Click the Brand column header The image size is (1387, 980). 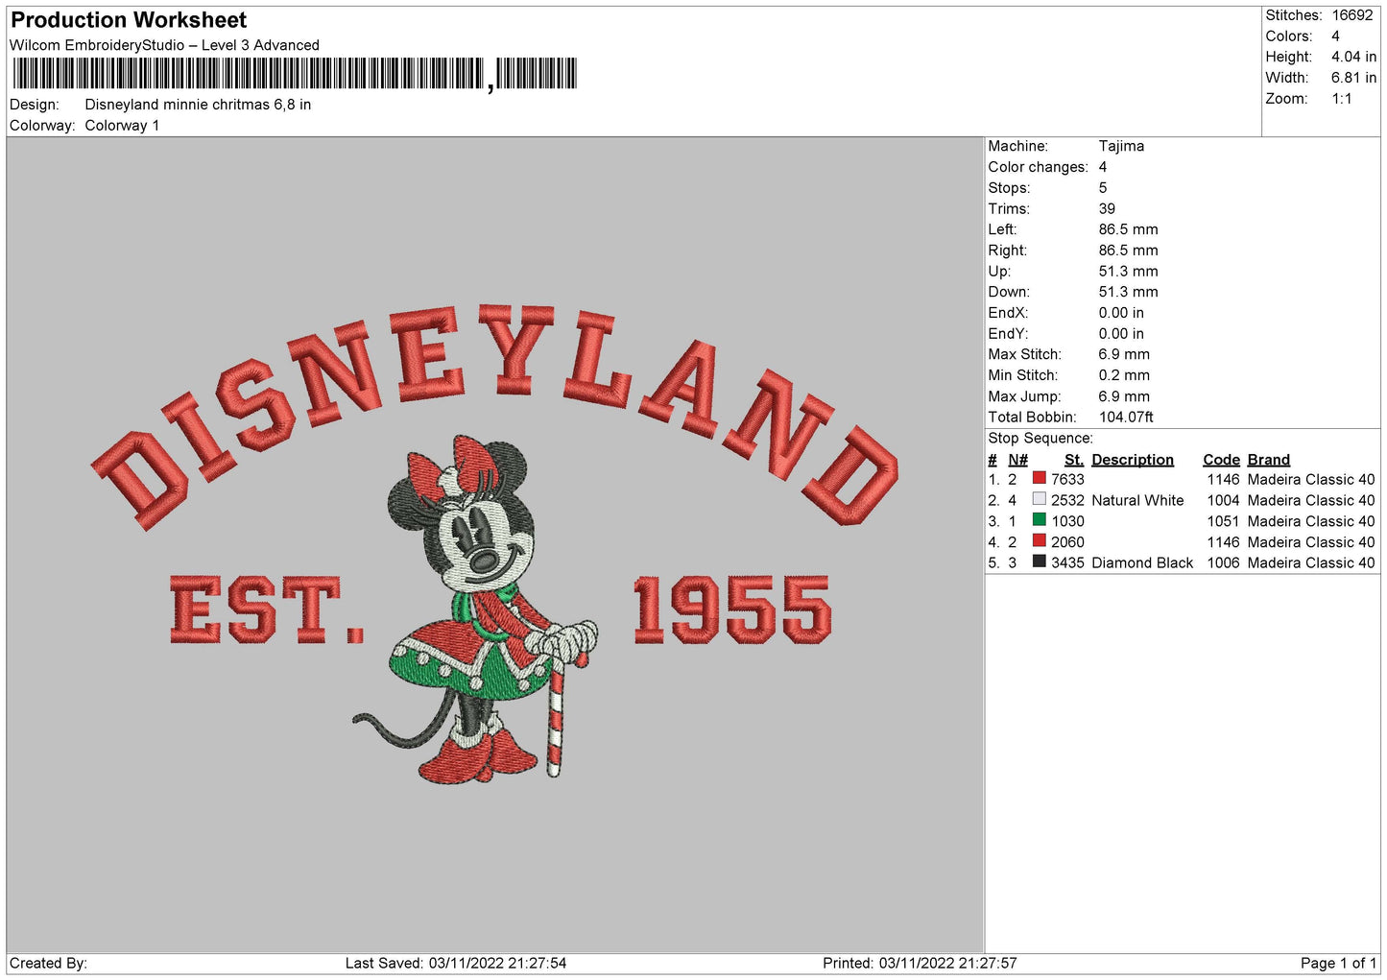click(1268, 460)
